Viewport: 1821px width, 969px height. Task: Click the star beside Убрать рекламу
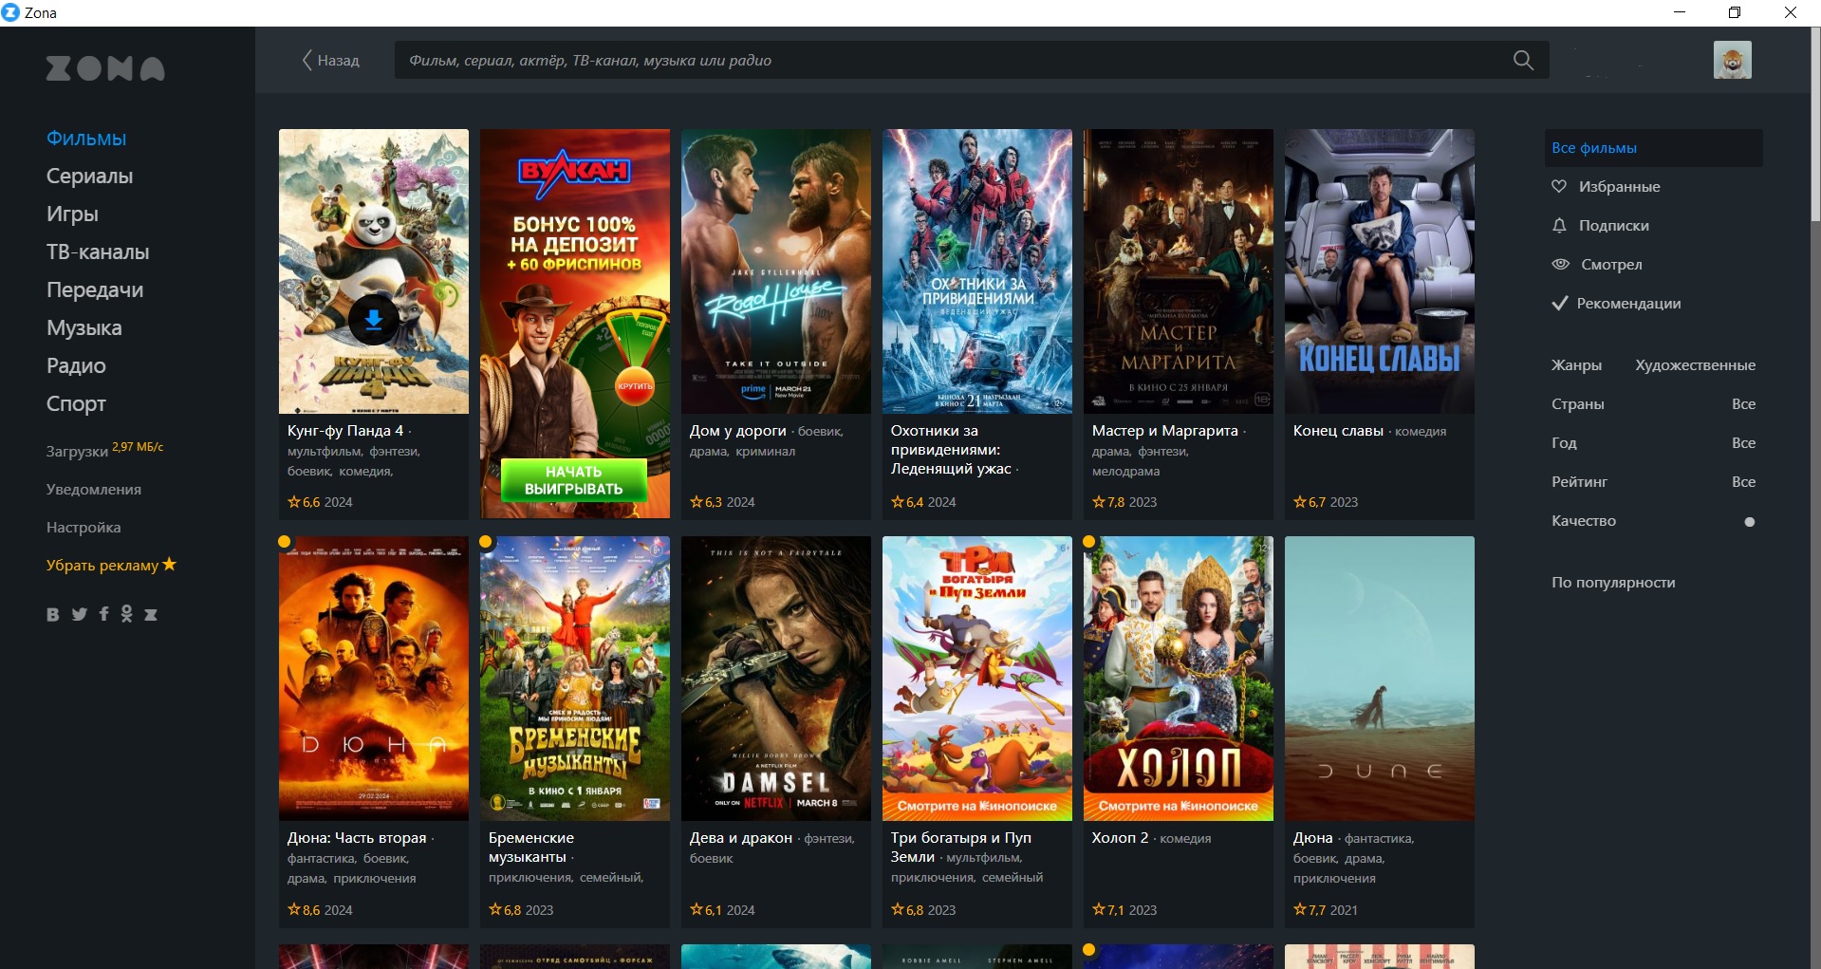[x=169, y=564]
